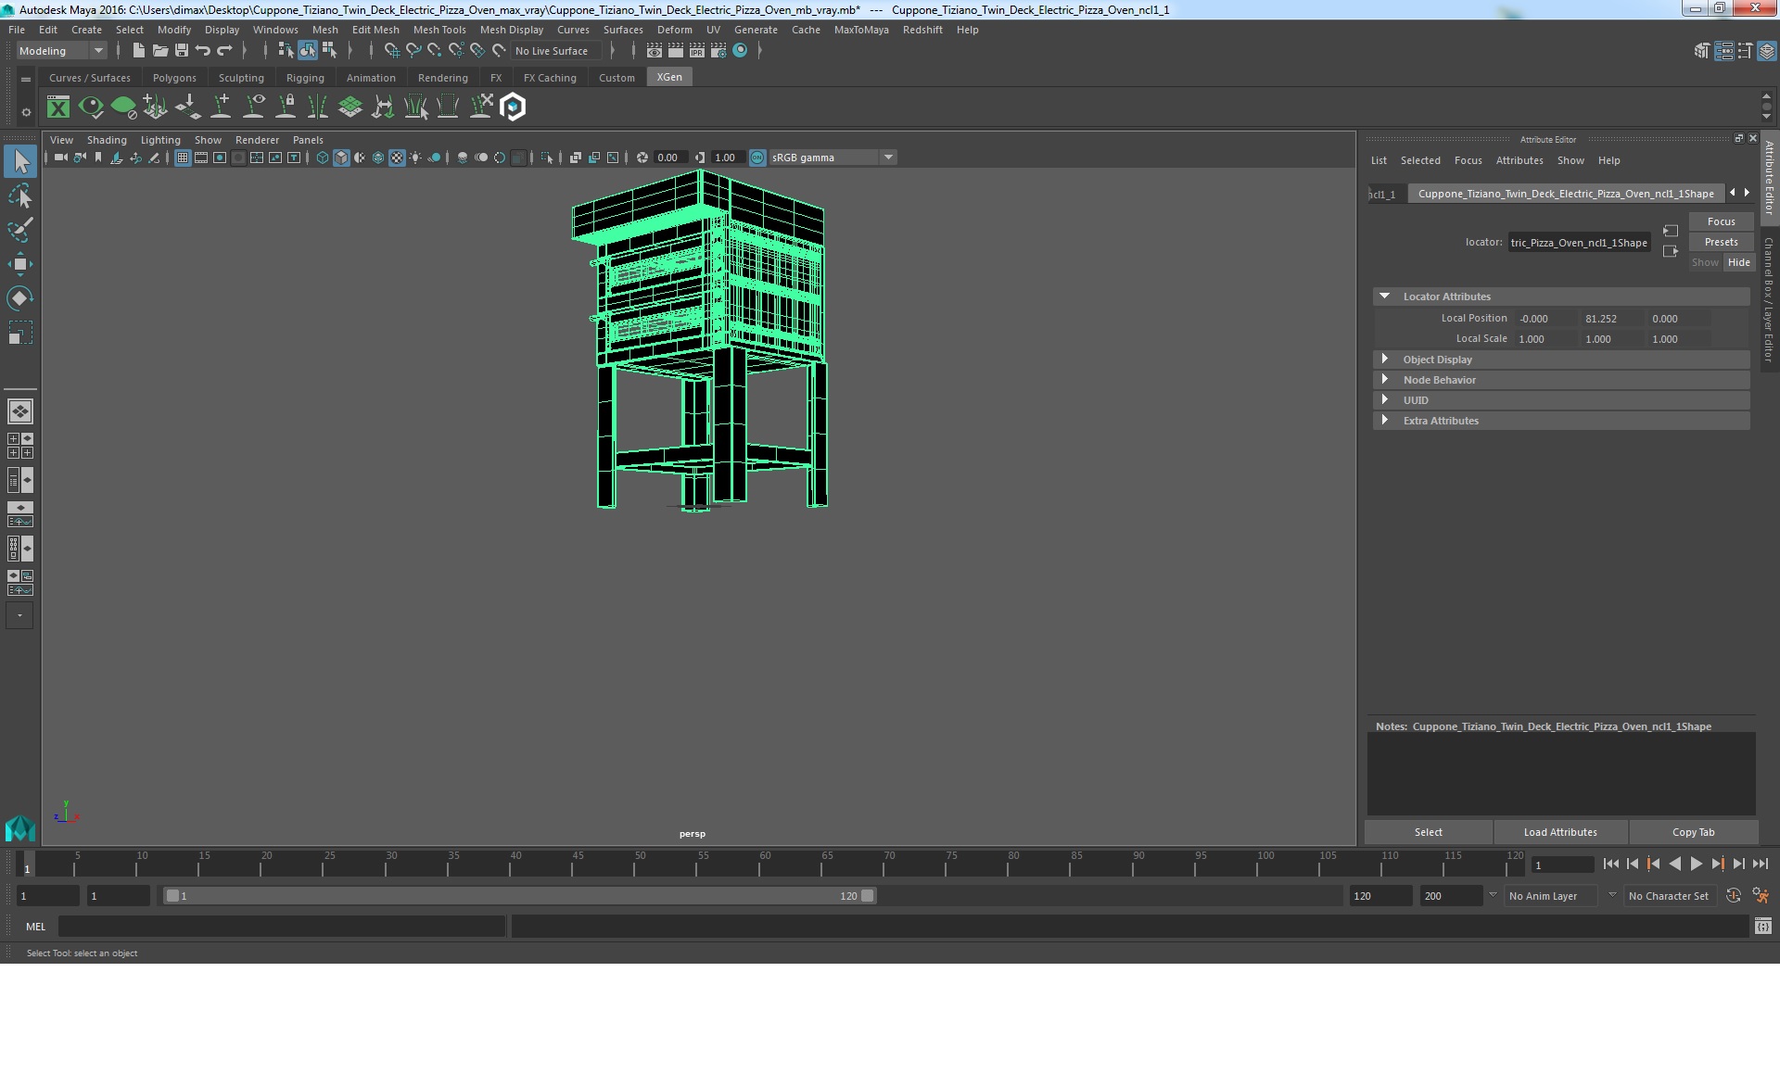Toggle use all lights in viewport
The height and width of the screenshot is (1073, 1780).
point(415,158)
